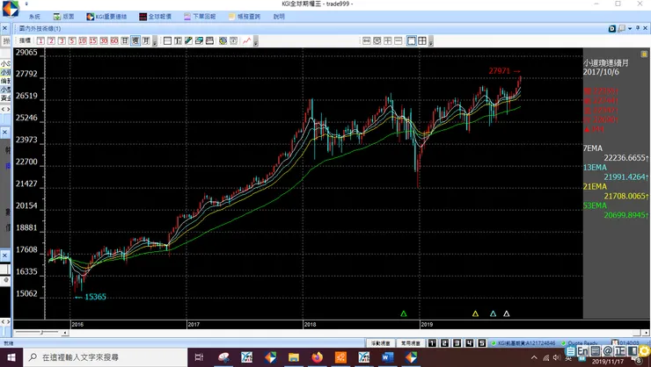This screenshot has height=367, width=651.
Task: Expand the layout toolbar overflow arrow
Action: tap(430, 41)
